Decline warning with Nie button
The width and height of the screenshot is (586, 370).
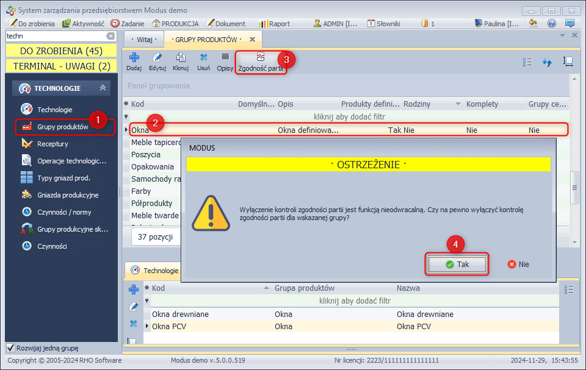[x=518, y=265]
